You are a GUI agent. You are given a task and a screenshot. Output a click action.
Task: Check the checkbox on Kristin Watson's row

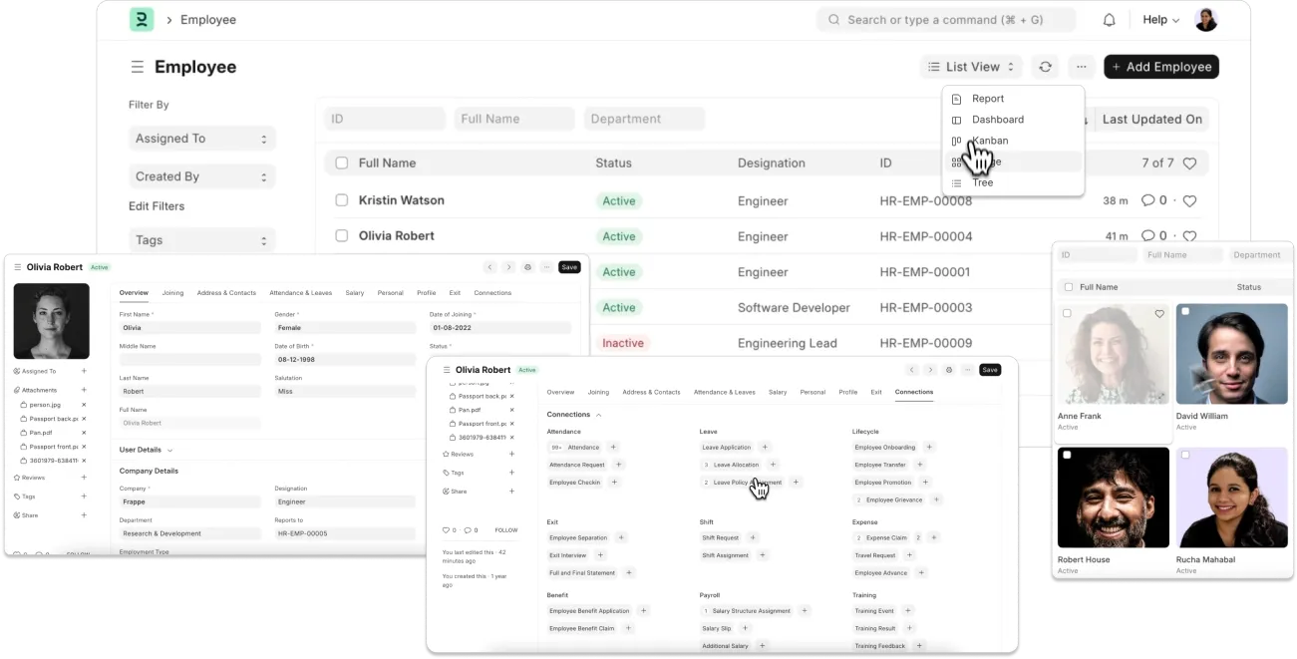[343, 200]
